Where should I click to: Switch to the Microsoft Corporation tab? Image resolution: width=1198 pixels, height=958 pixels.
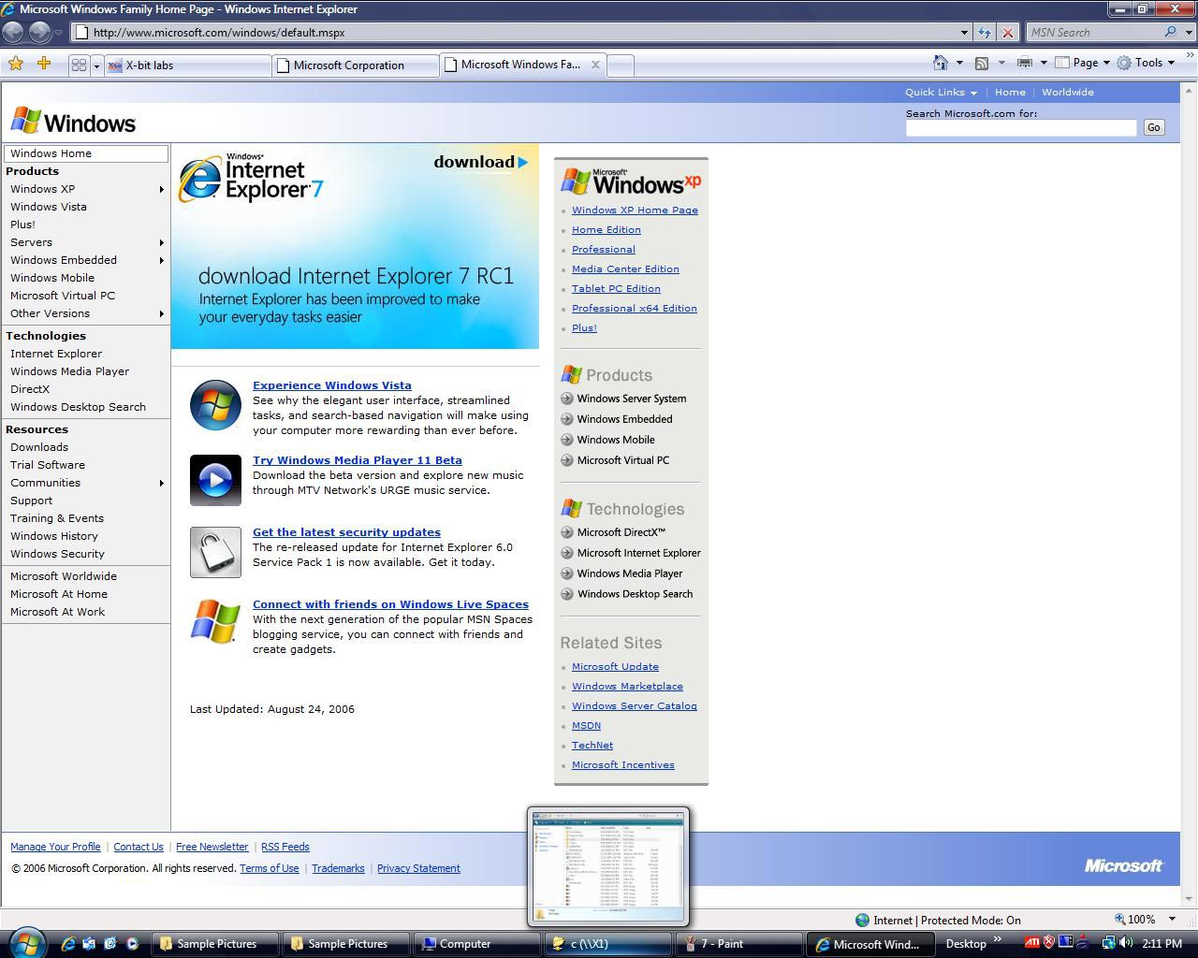pos(355,65)
